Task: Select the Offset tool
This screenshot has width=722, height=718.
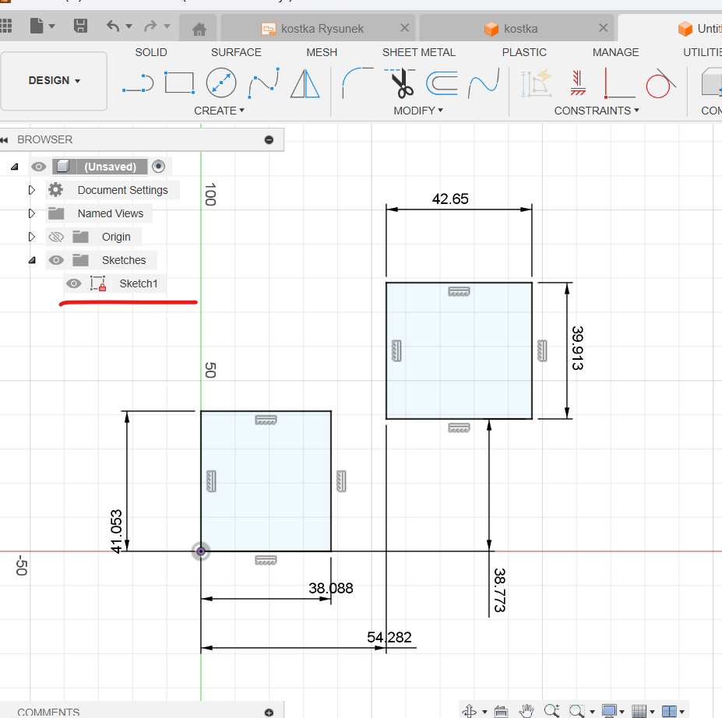Action: point(442,83)
